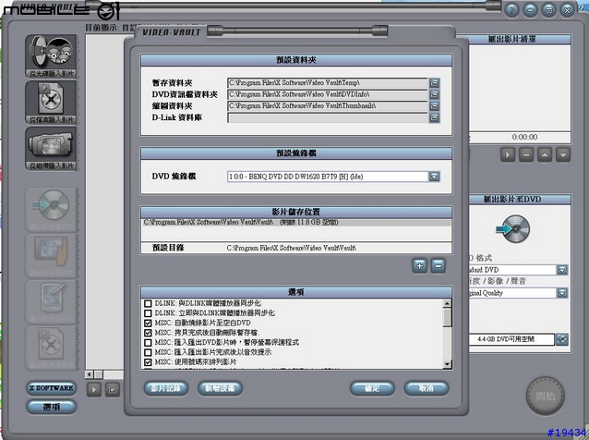
Task: Click the greyed export video to file icon
Action: point(51,348)
